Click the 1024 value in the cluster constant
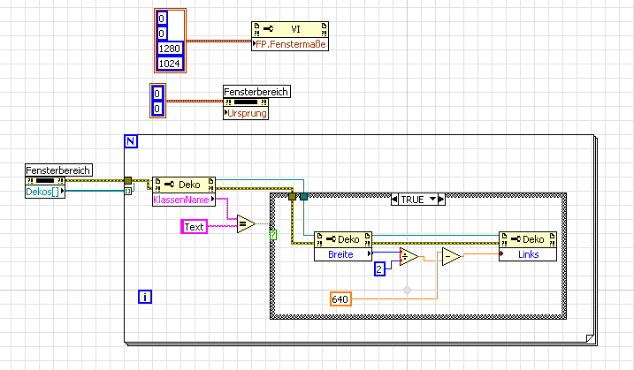 (170, 64)
